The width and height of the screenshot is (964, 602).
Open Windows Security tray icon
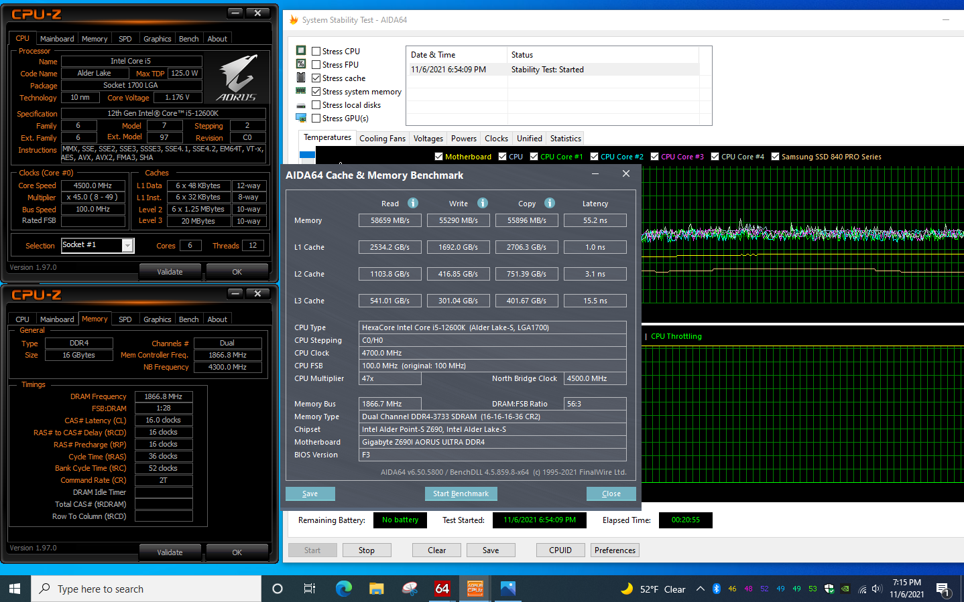coord(829,589)
